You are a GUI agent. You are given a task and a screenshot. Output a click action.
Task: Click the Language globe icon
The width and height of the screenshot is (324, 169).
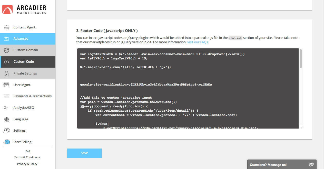pyautogui.click(x=7, y=119)
